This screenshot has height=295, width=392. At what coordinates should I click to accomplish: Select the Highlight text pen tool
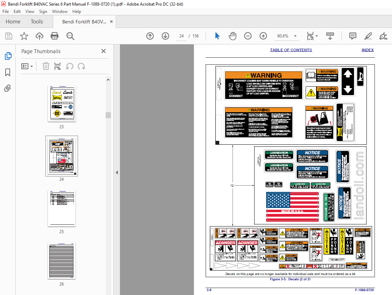coord(368,36)
